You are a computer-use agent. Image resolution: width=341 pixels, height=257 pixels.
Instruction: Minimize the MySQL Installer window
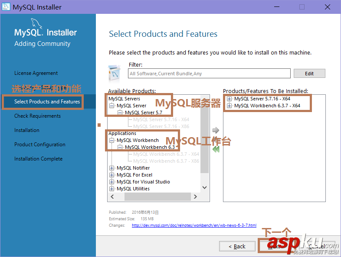point(277,7)
